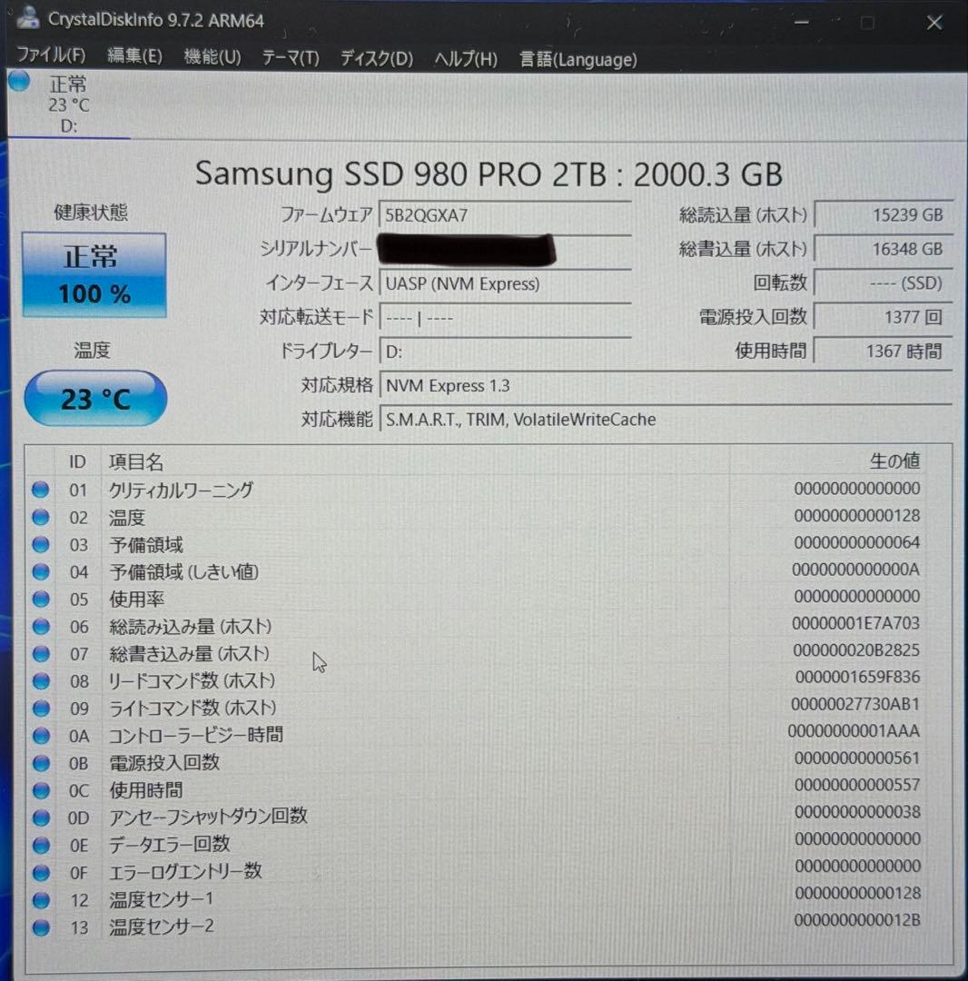The width and height of the screenshot is (968, 981).
Task: Click blue status dot beside クリティカルワーニング
Action: (40, 490)
